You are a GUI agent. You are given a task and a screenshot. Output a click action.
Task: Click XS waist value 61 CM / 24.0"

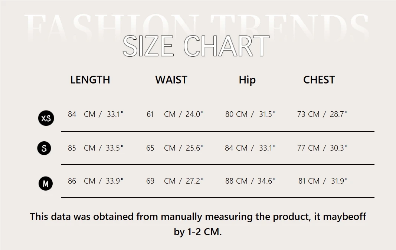click(175, 114)
